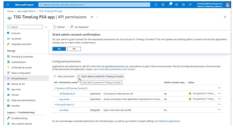Screen dimensions: 233x128
Task: Decline consent with the No button
Action: [74, 49]
